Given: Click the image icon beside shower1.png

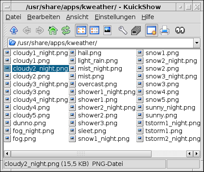Looking at the screenshot, I should coord(72,99).
